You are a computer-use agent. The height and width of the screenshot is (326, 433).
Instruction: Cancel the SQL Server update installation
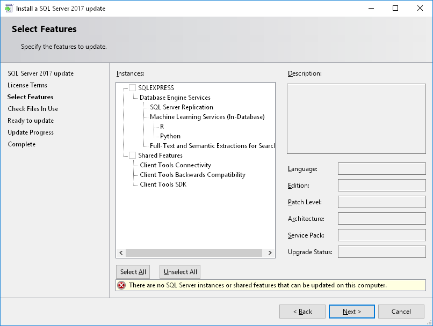pos(401,312)
